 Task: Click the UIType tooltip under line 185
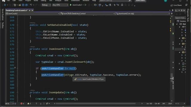89,79
